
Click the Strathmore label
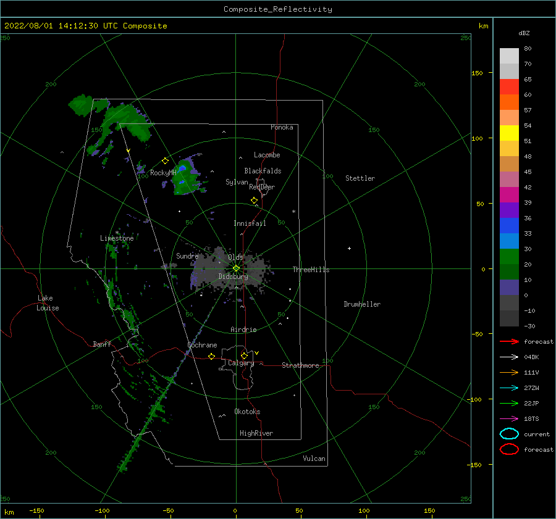(x=300, y=365)
